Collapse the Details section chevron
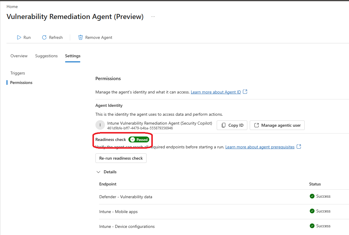 pos(98,172)
